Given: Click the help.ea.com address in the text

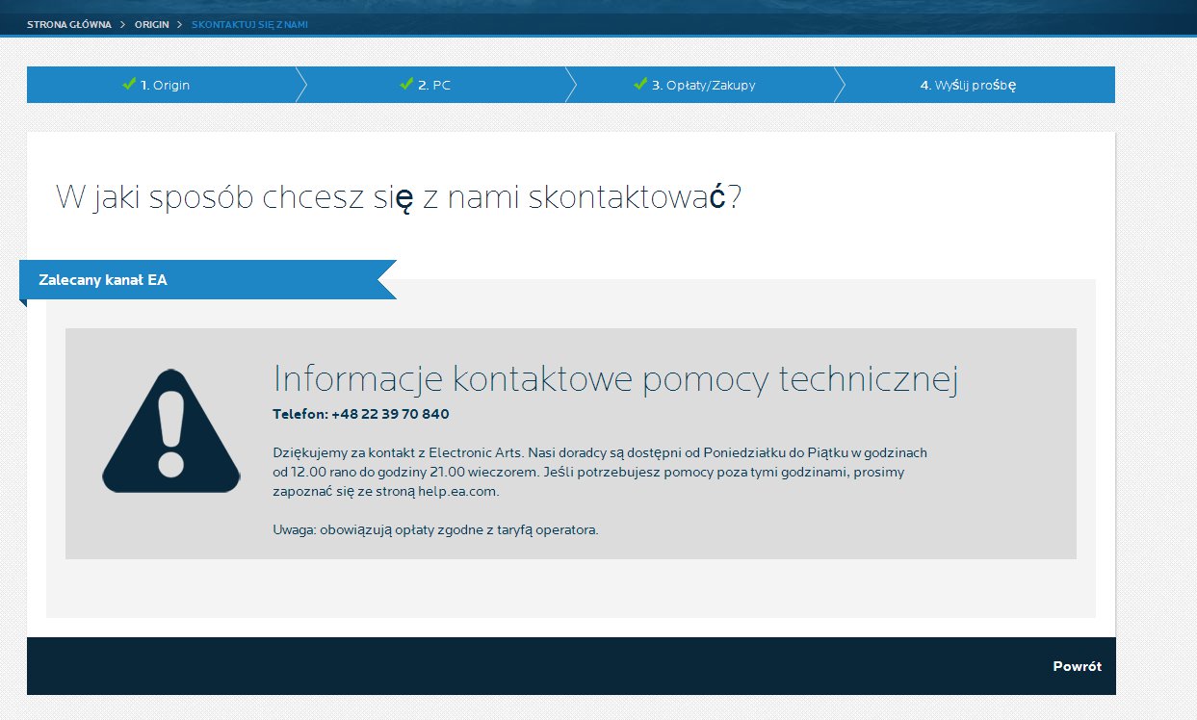Looking at the screenshot, I should point(457,491).
